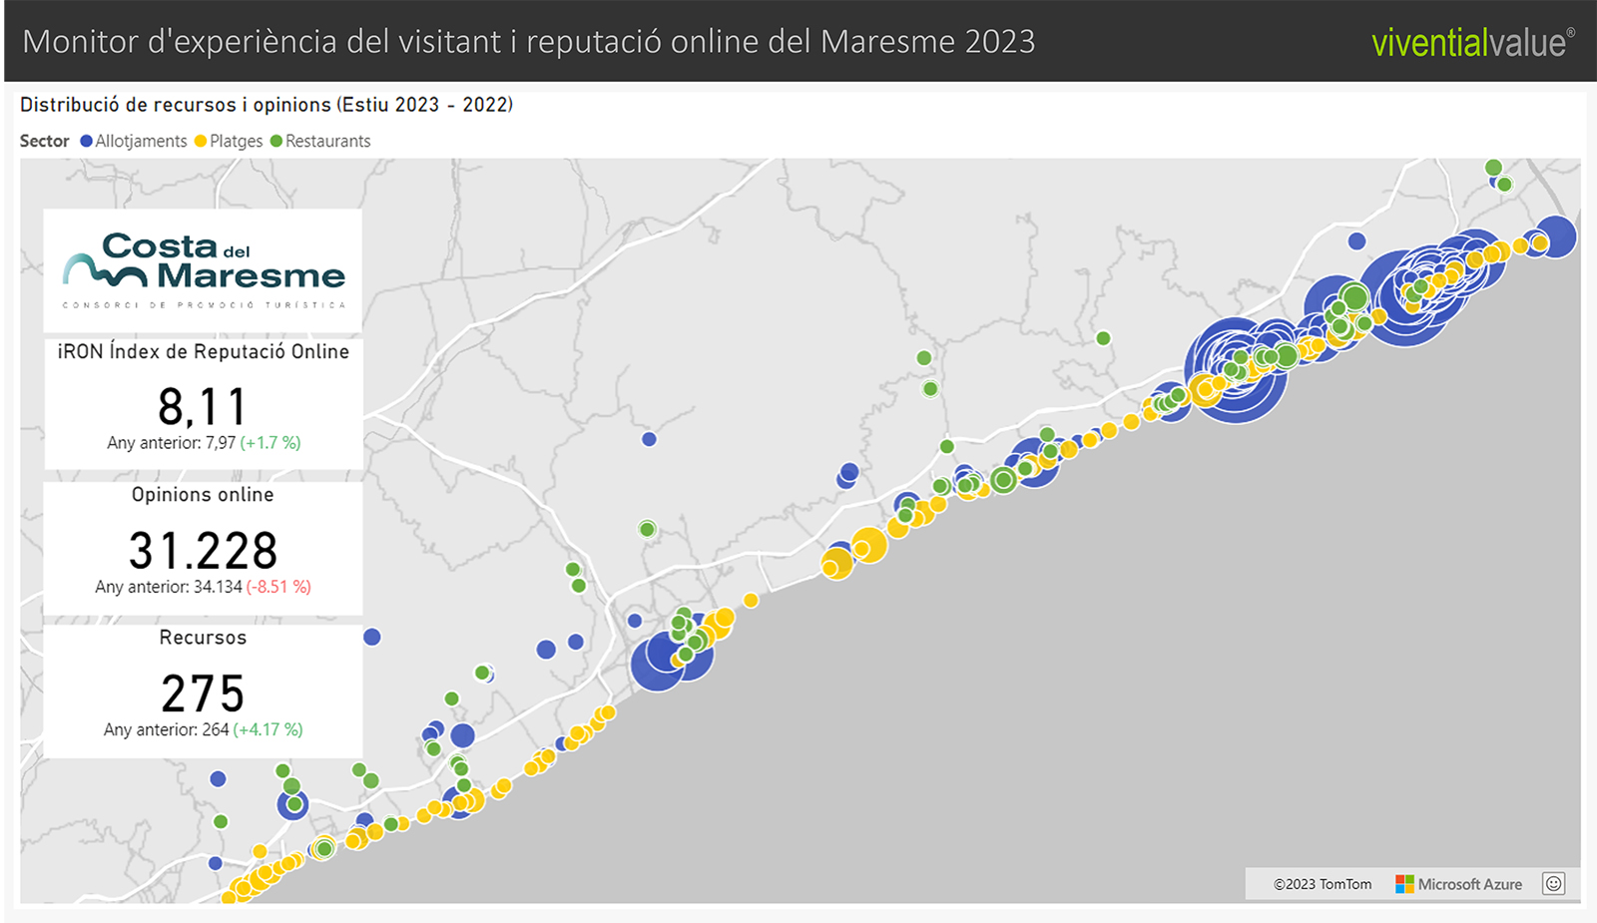
Task: Select Restaurants in the sector legend
Action: 320,141
